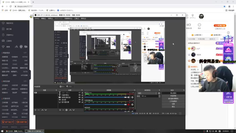Toggle visibility of 抖音网易云 source

[79, 95]
